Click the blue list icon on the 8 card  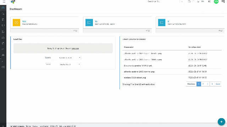pyautogui.click(x=162, y=23)
